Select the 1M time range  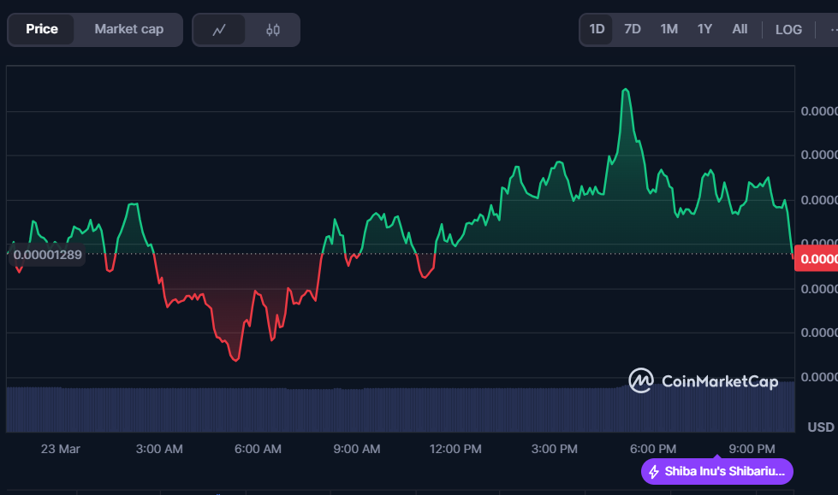coord(669,29)
